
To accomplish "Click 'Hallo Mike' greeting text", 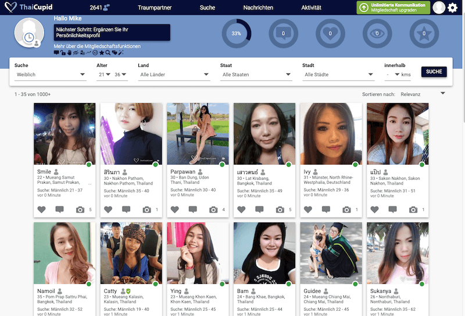I will (x=67, y=18).
